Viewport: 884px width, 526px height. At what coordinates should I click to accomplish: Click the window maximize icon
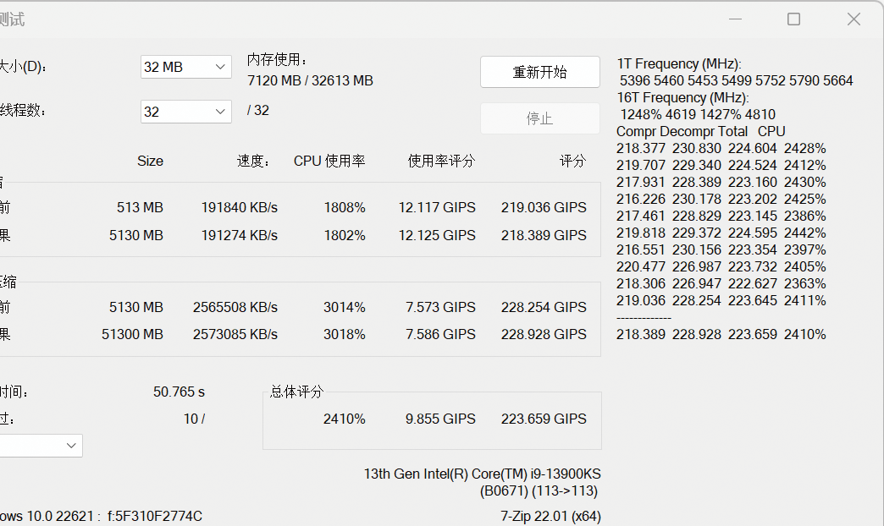click(x=794, y=19)
